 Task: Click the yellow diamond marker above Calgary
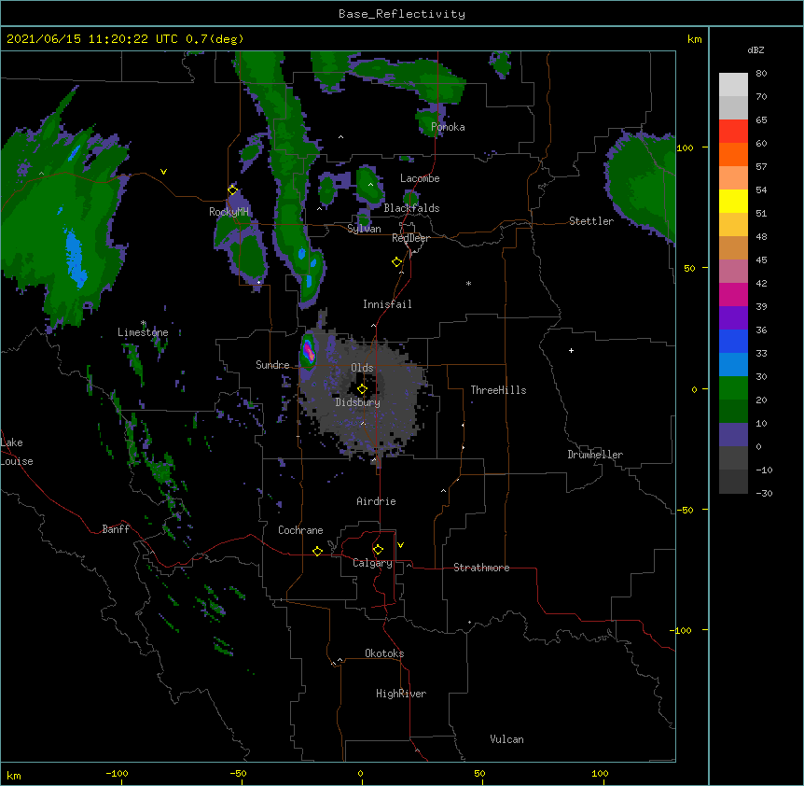pos(378,550)
